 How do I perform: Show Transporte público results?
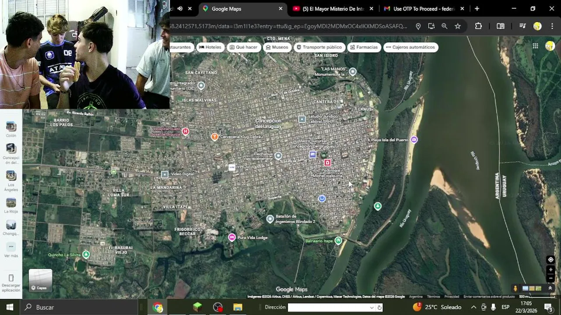(x=319, y=47)
